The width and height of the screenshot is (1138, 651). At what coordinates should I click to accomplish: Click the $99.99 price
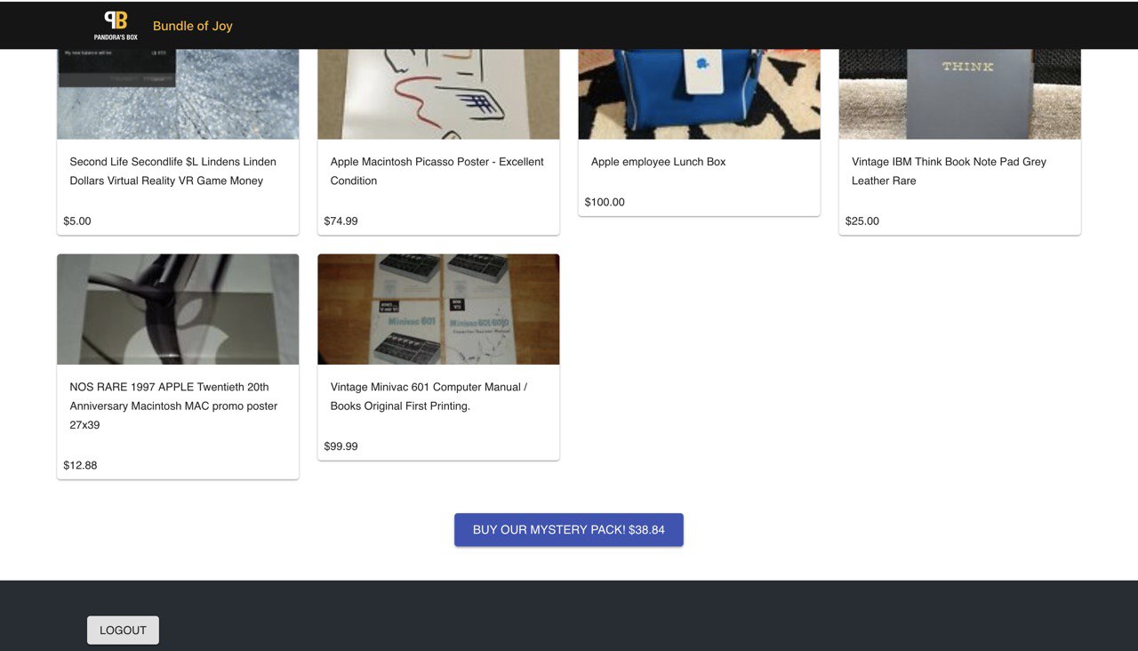(x=341, y=446)
